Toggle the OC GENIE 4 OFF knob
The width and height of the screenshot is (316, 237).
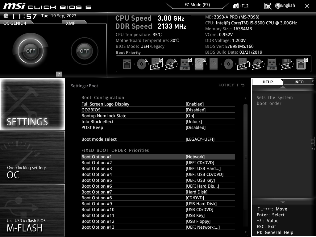point(31,51)
